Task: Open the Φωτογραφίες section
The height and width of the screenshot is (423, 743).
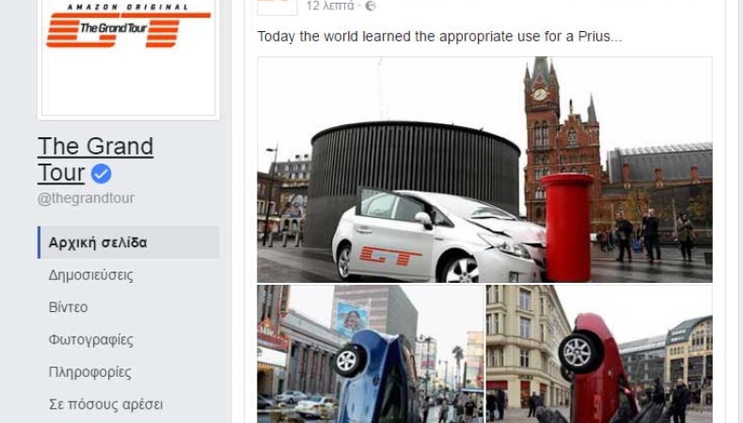Action: (91, 339)
